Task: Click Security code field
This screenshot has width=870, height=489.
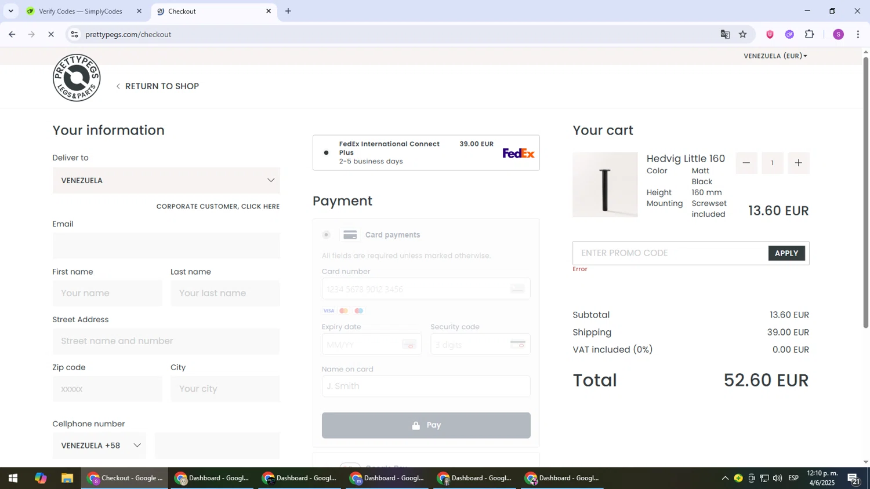Action: [x=480, y=344]
